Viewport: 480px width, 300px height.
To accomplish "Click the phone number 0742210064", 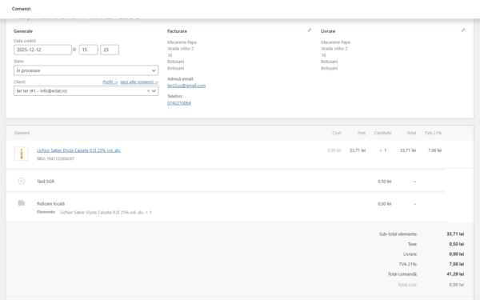I will click(178, 103).
